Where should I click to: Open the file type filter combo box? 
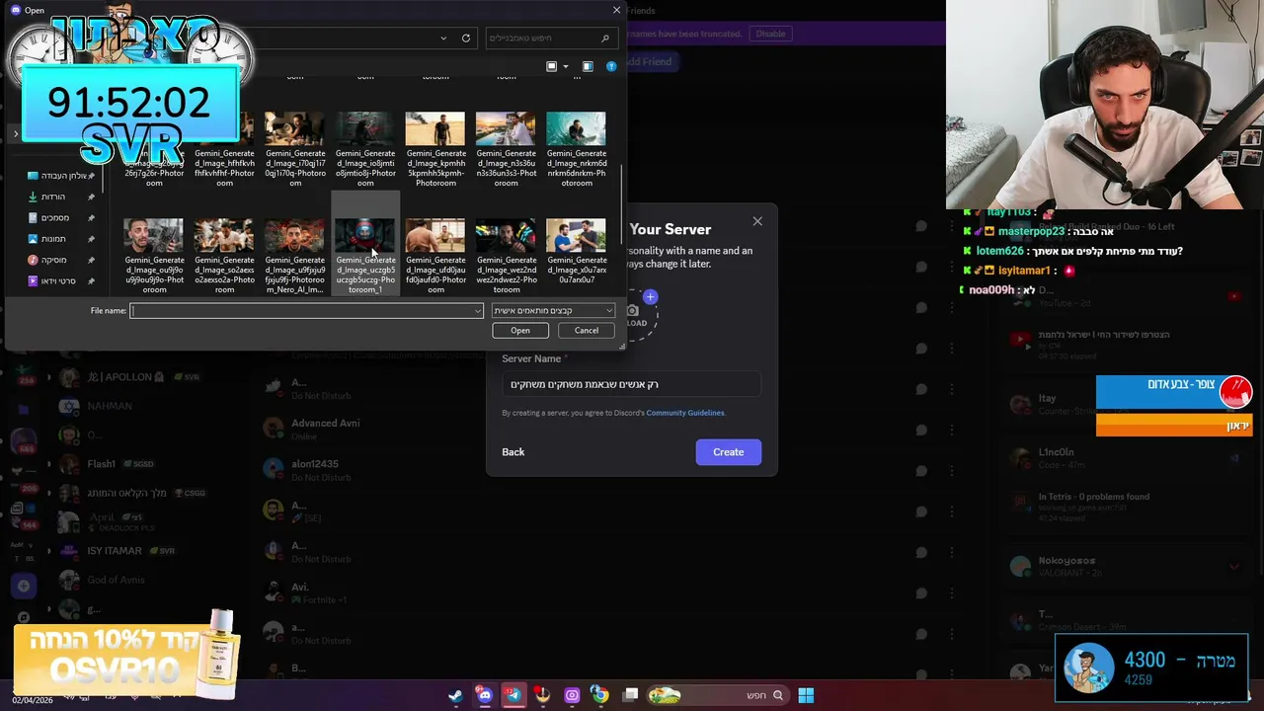(x=553, y=311)
